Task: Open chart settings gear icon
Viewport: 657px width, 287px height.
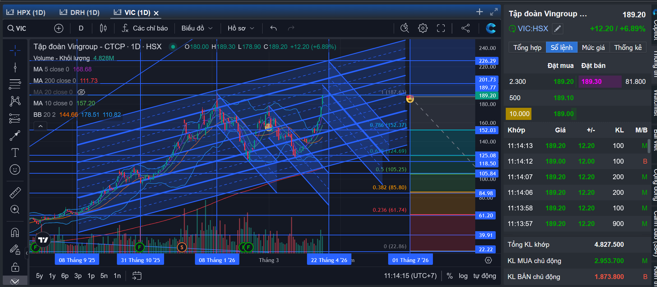Action: 423,28
